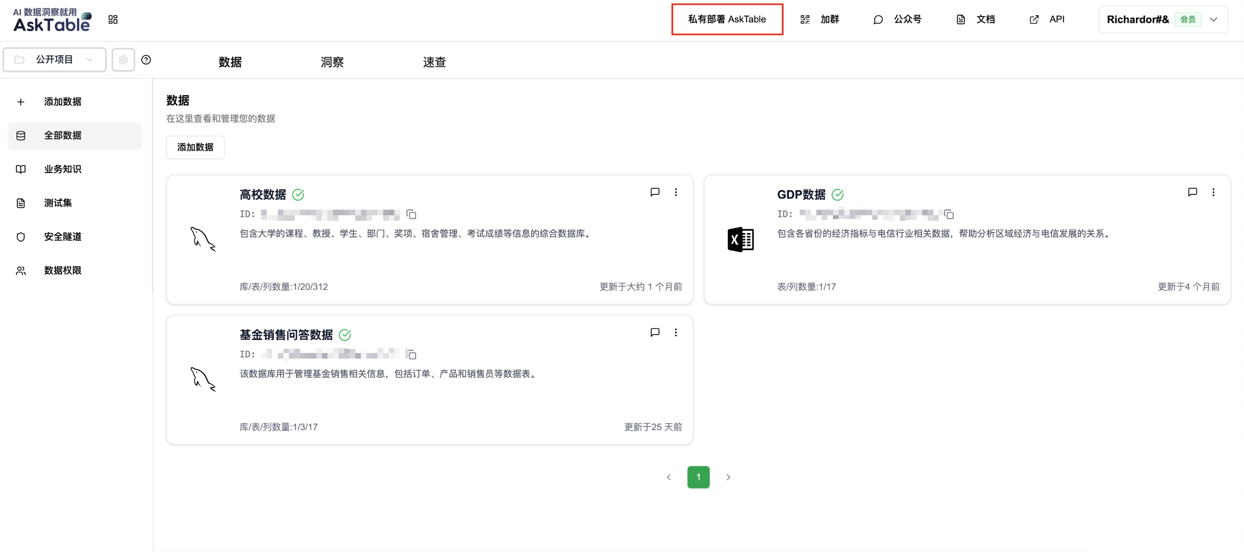Open the comment icon on GDP数据 card
Screen dimensions: 1244x552
point(1193,192)
